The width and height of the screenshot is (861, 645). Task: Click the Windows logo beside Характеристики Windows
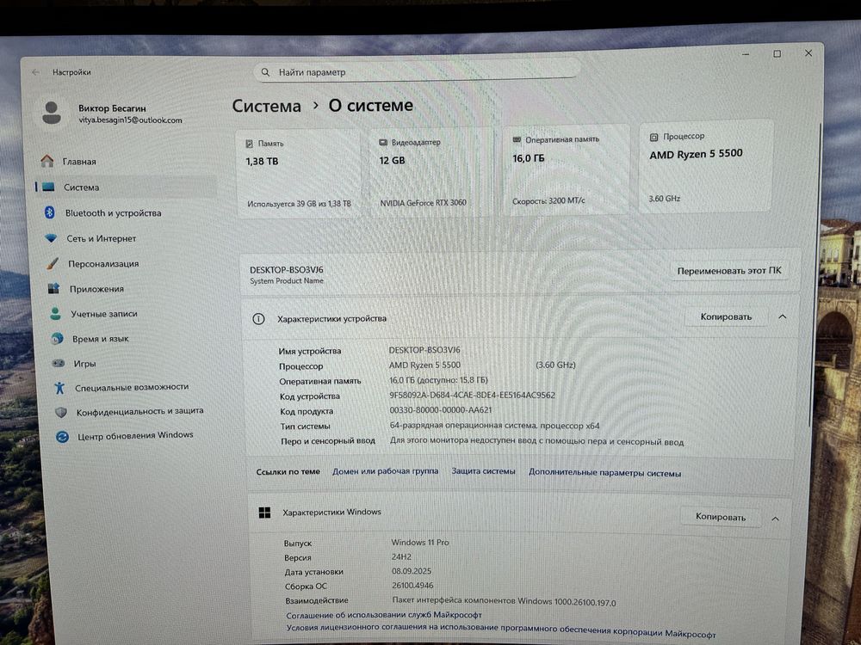tap(264, 513)
